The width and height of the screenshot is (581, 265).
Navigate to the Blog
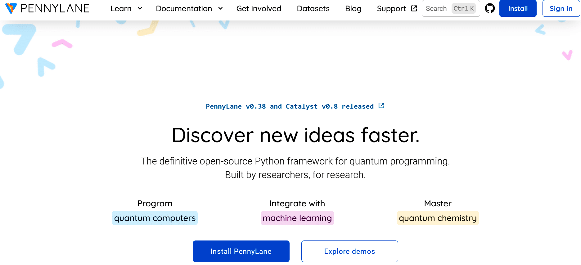pyautogui.click(x=353, y=8)
